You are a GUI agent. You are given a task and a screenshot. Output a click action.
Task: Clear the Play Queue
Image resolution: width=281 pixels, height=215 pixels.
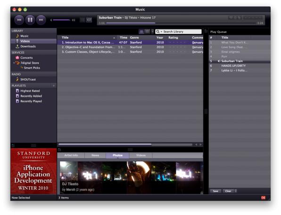pyautogui.click(x=228, y=191)
